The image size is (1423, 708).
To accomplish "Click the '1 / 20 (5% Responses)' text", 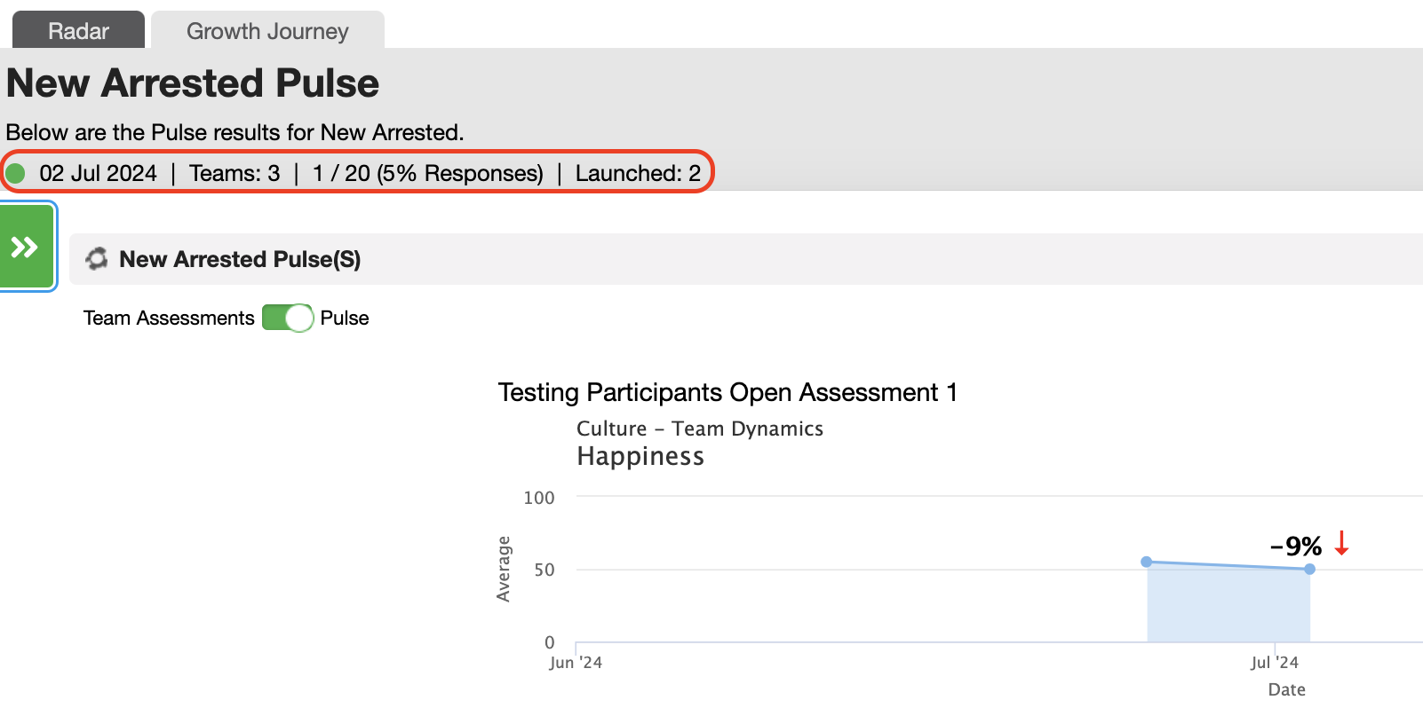I will coord(427,173).
